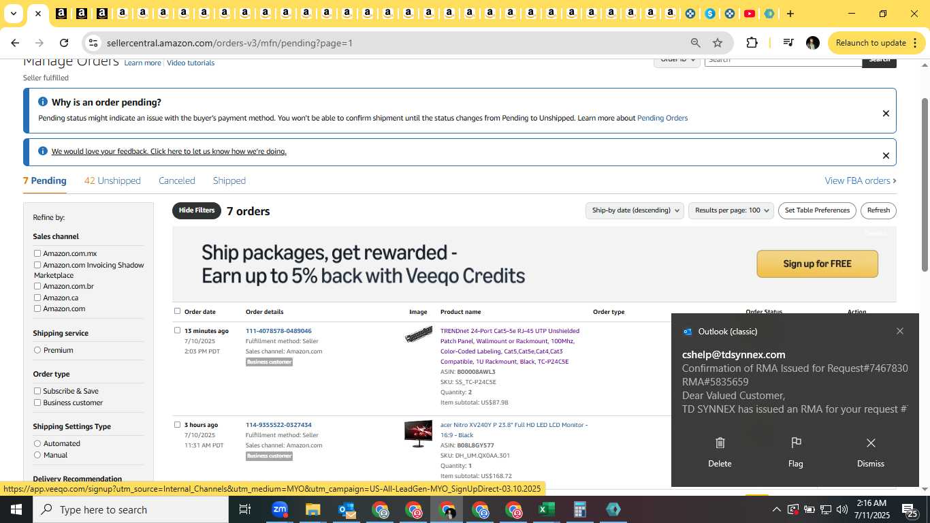Open order 111-4078578-0489046 details
The height and width of the screenshot is (523, 930).
pos(278,331)
